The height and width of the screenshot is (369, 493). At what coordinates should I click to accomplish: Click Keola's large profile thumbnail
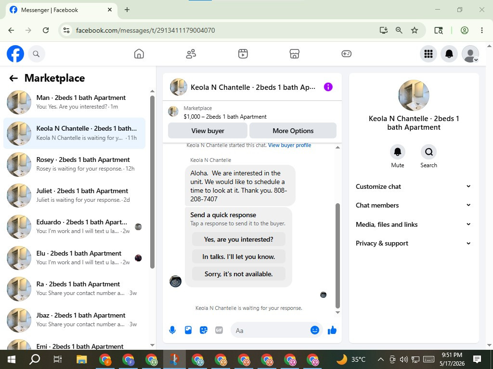coord(414,95)
